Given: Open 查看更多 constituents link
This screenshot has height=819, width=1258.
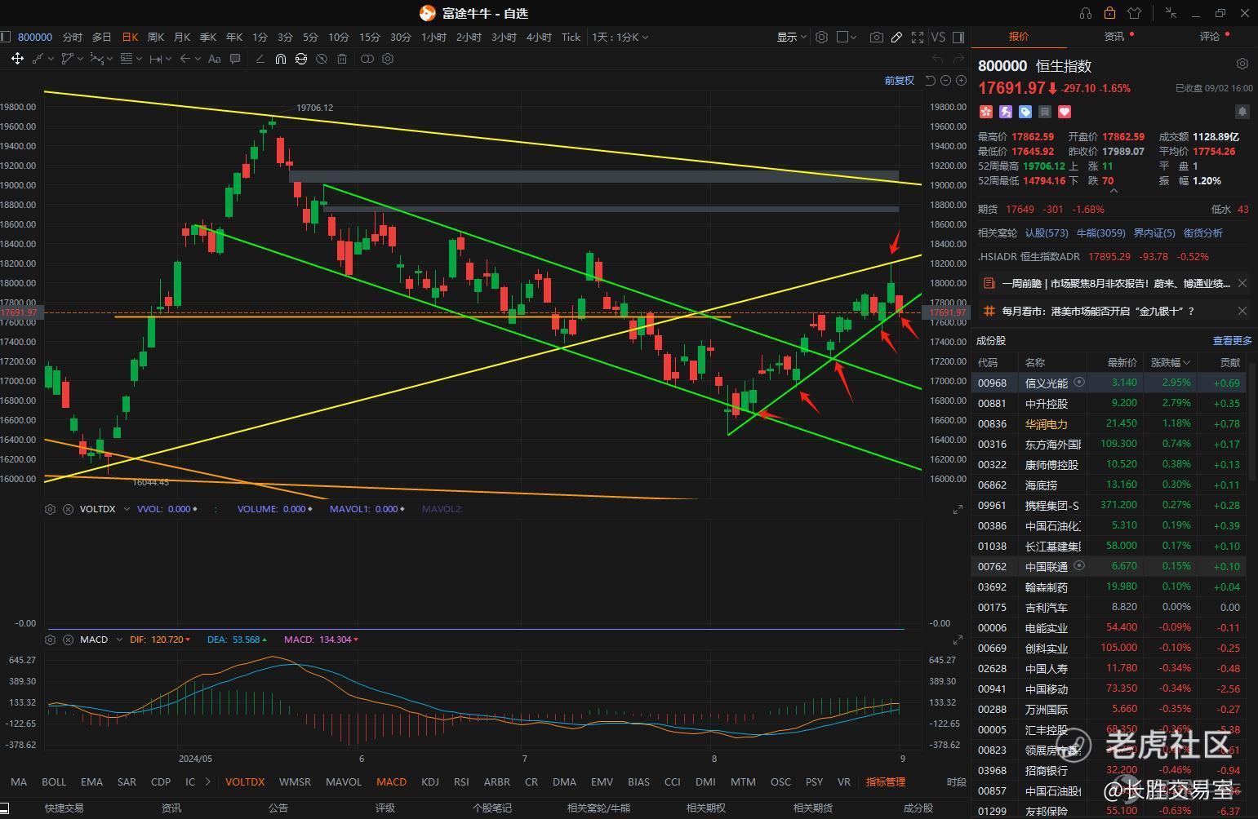Looking at the screenshot, I should point(1232,340).
